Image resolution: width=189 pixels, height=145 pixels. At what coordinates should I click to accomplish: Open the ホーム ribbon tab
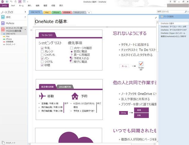pyautogui.click(x=21, y=6)
